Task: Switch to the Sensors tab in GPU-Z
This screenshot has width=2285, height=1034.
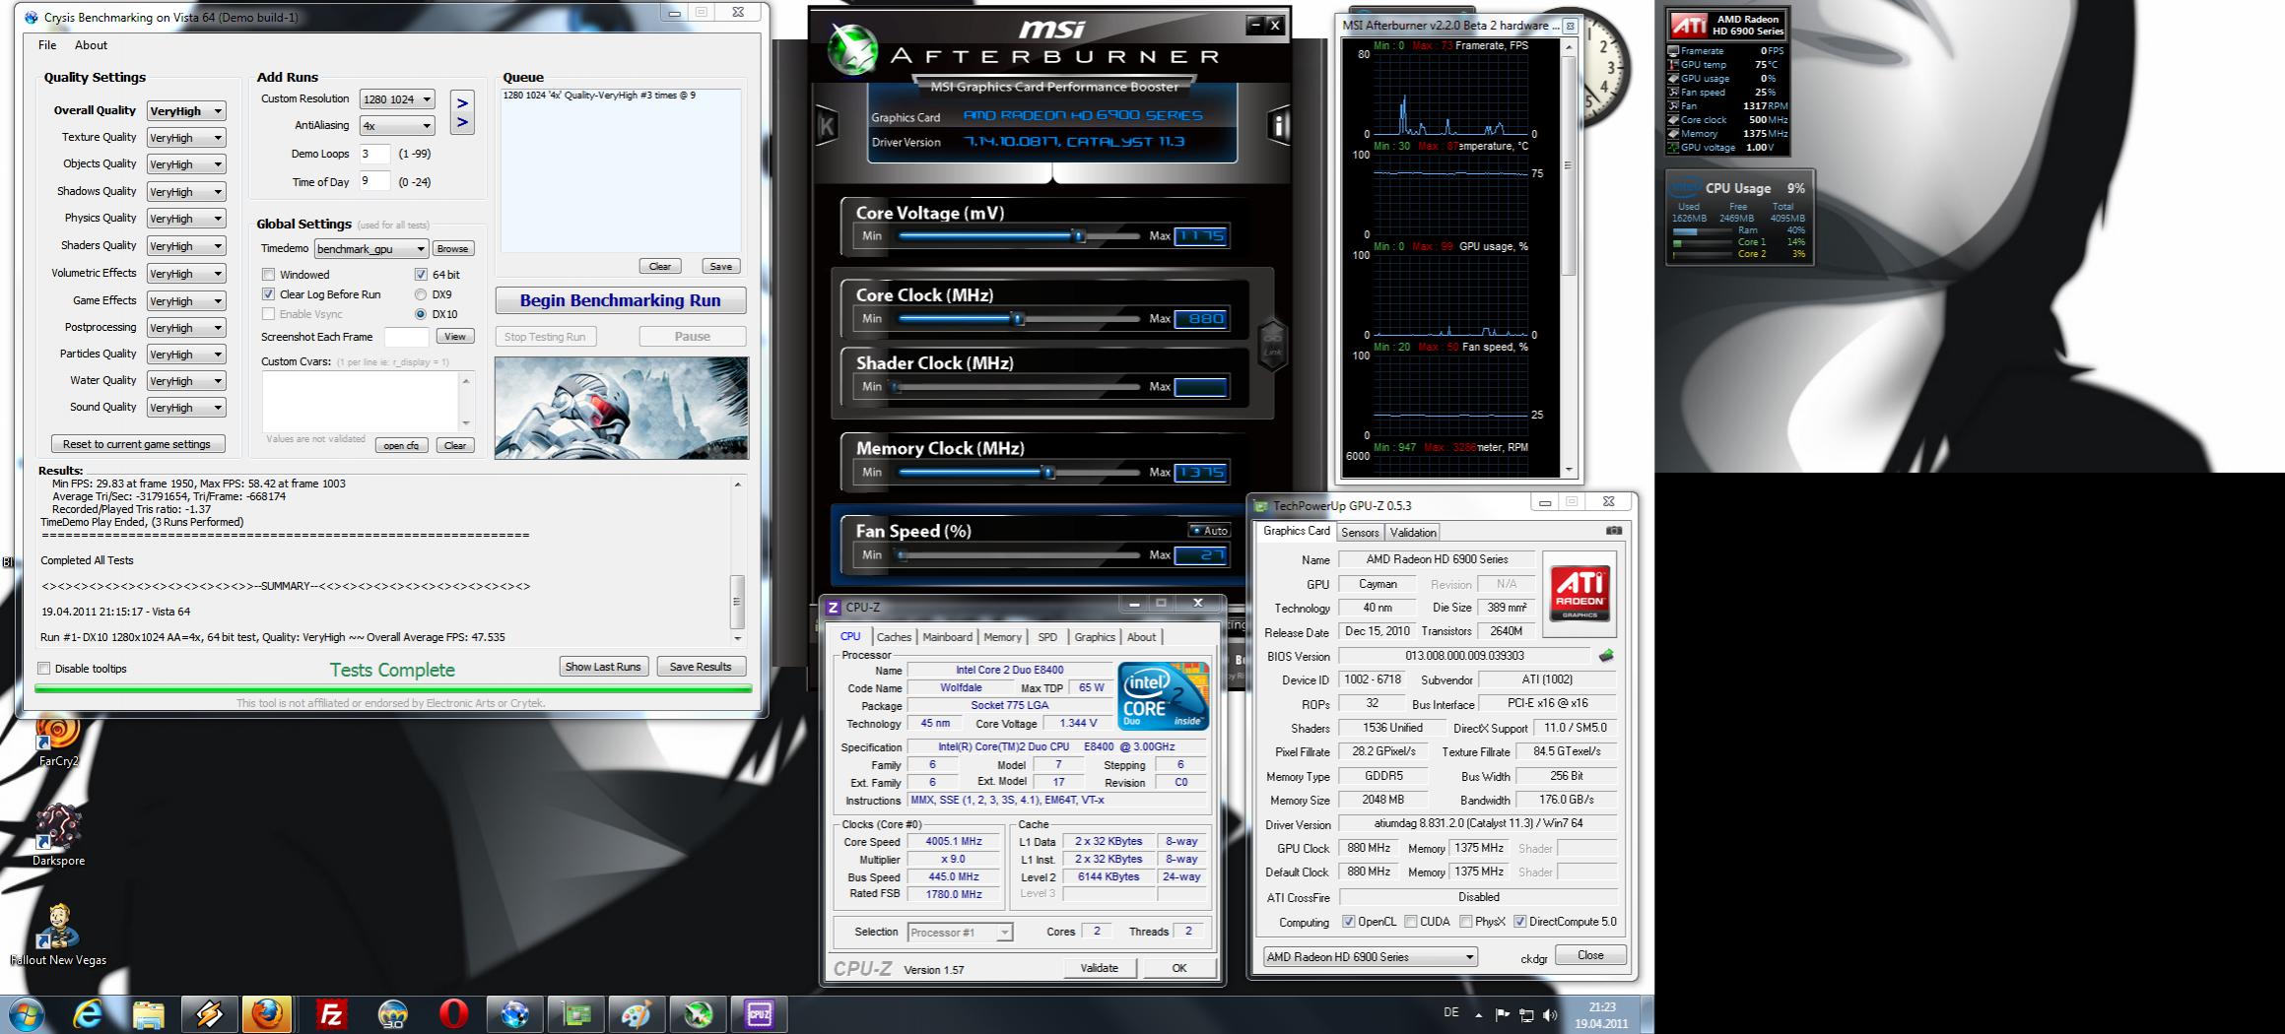Action: [1360, 533]
